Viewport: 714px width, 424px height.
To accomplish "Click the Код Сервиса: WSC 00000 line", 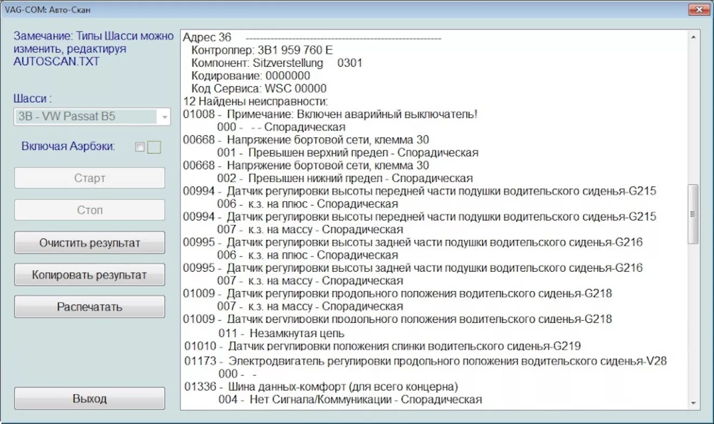I will pos(259,89).
